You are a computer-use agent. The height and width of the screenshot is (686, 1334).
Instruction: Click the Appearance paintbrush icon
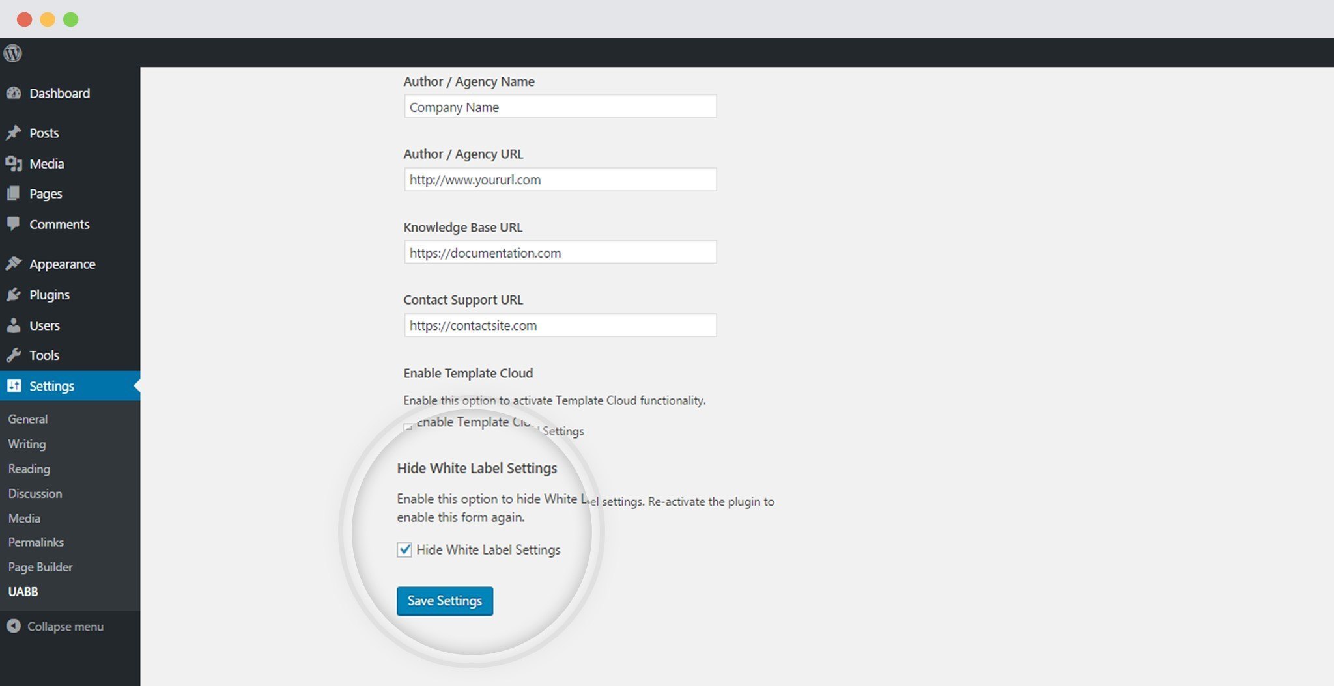click(x=14, y=264)
